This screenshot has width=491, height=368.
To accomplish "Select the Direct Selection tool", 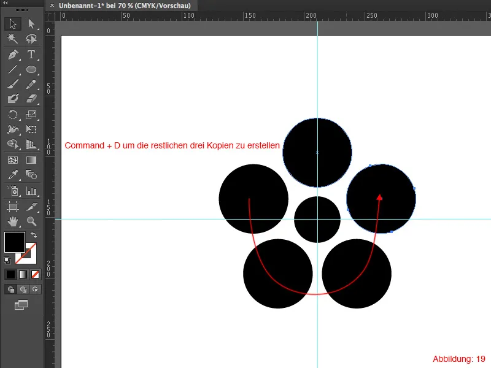I will click(31, 24).
